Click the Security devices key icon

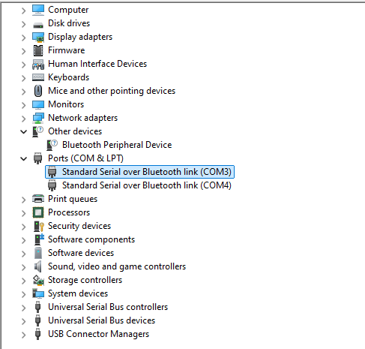click(x=38, y=226)
